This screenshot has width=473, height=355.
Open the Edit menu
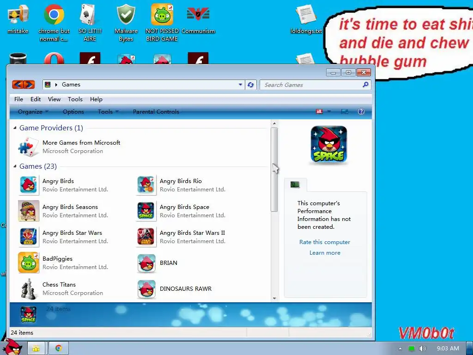coord(35,99)
